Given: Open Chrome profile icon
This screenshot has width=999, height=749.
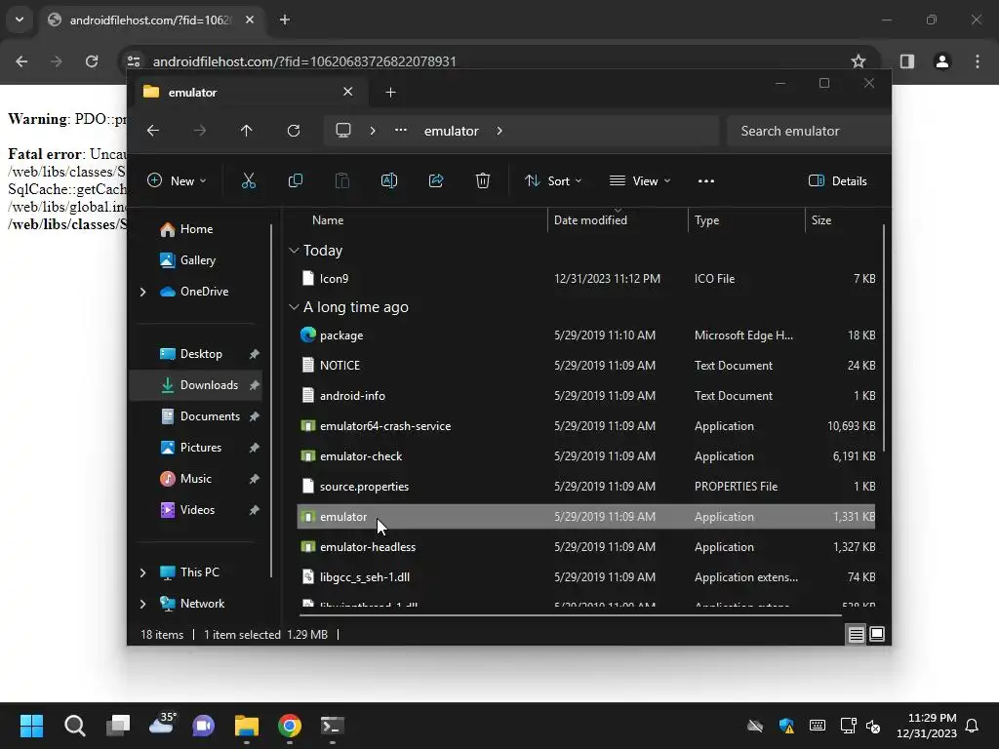Looking at the screenshot, I should [x=941, y=61].
